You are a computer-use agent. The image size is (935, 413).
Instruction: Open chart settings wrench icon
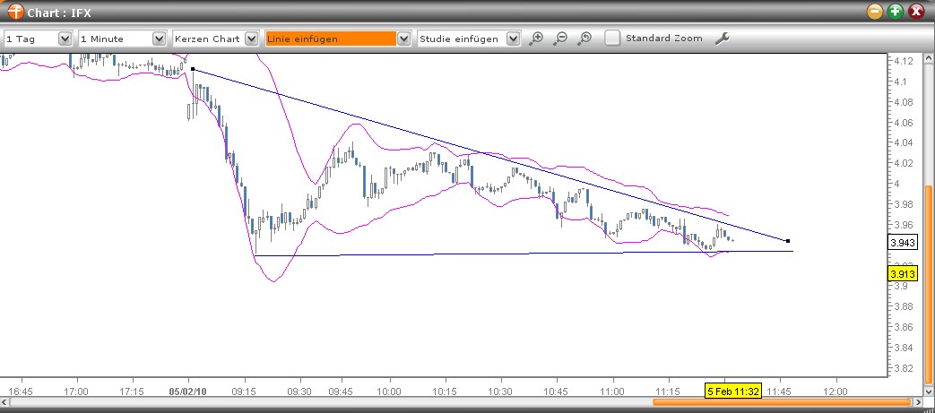(723, 39)
